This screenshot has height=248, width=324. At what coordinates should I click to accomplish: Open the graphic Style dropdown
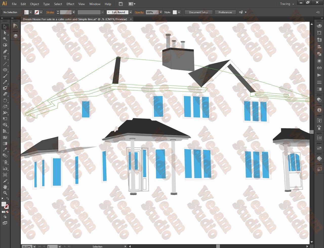179,12
